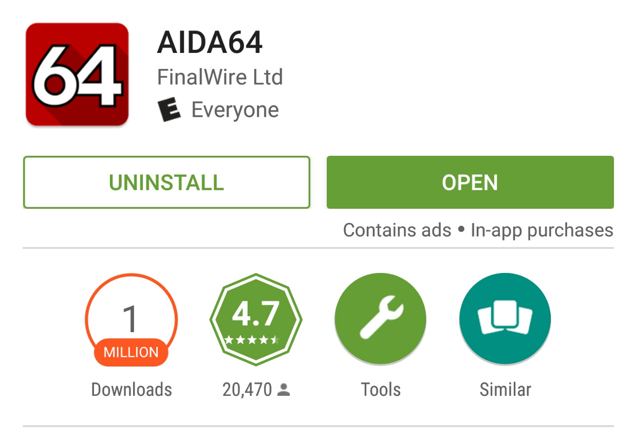
Task: Tap the orange MILLION label
Action: point(131,353)
